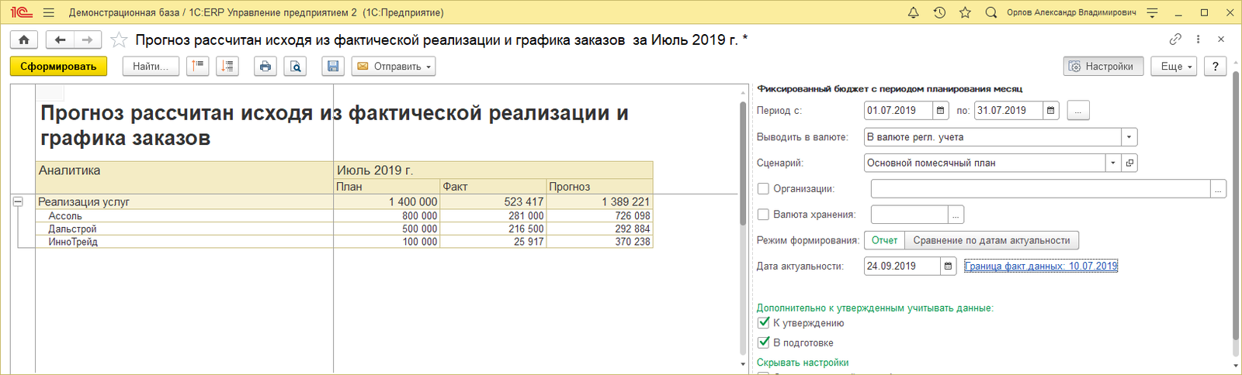The width and height of the screenshot is (1242, 375).
Task: Click the Дата актуальности date field
Action: point(902,266)
